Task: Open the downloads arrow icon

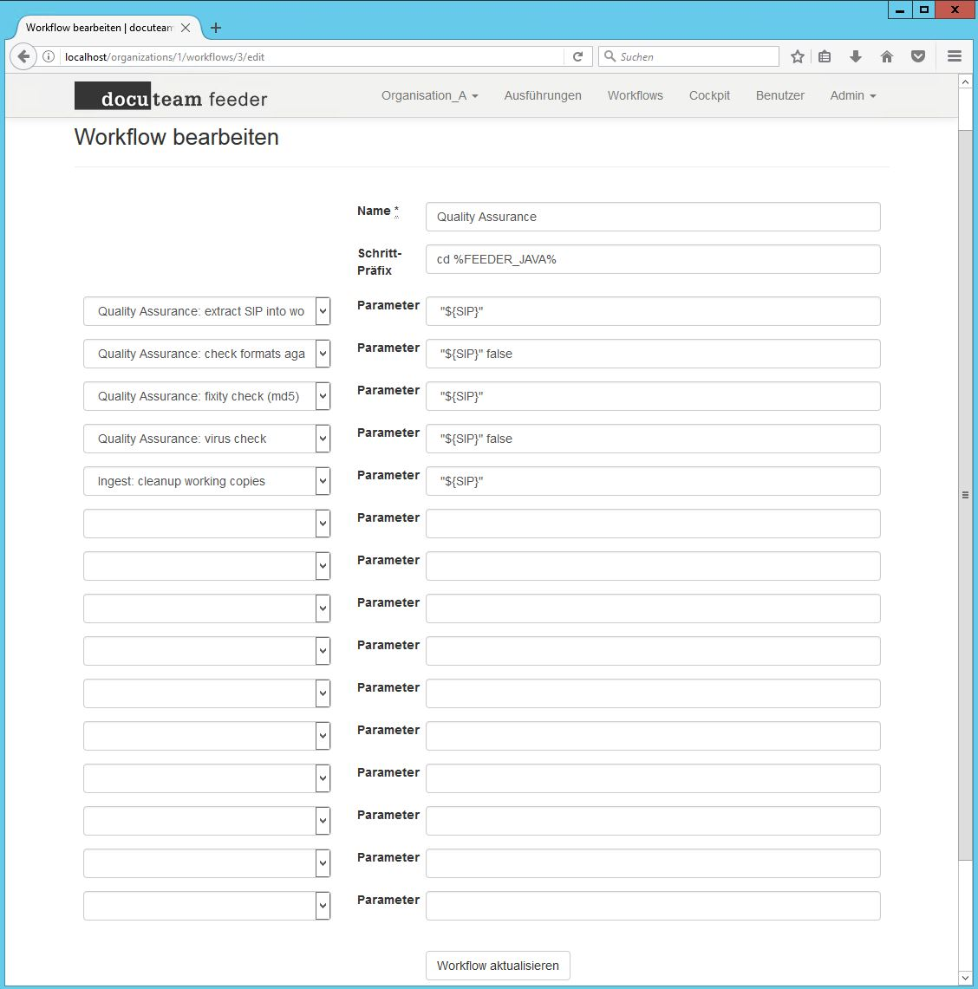Action: 855,56
